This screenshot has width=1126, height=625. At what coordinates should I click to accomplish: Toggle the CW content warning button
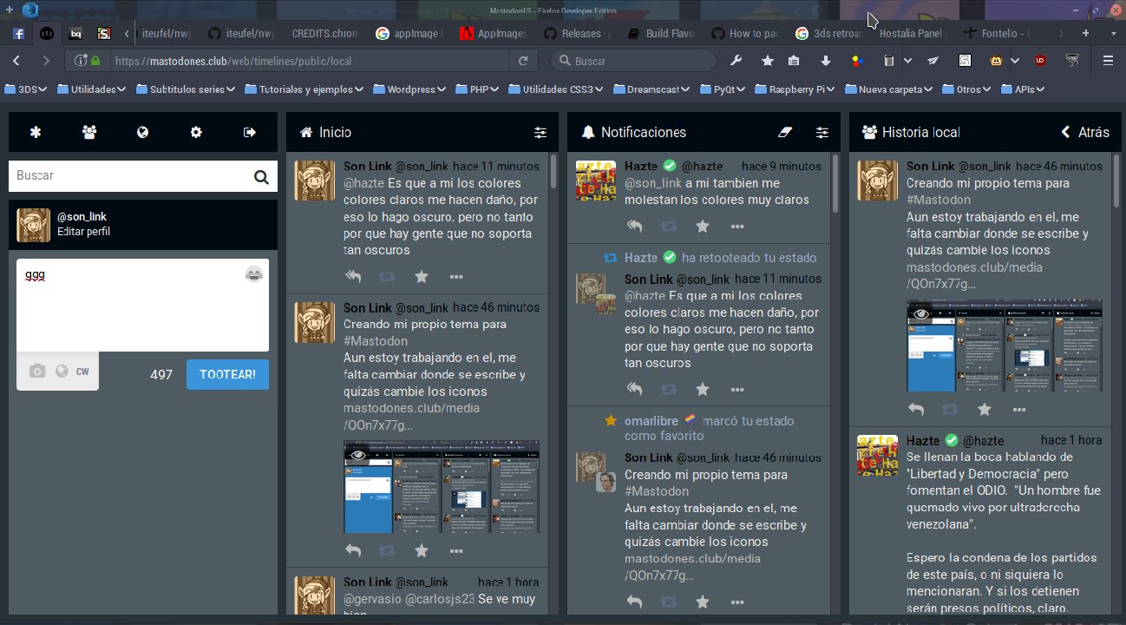pyautogui.click(x=82, y=372)
